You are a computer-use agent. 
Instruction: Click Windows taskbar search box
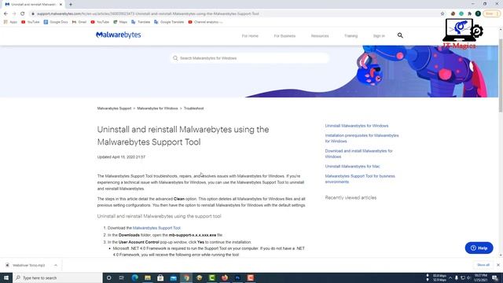[x=57, y=277]
